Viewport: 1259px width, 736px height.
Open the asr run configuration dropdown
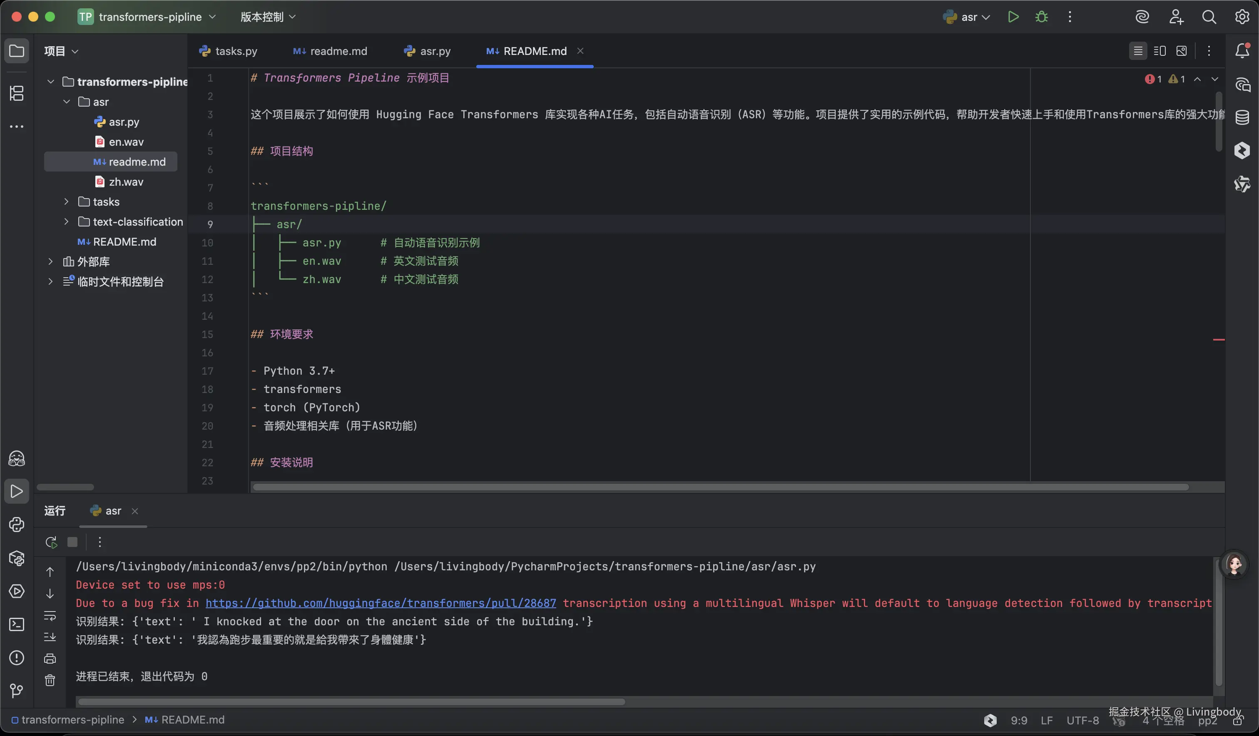pos(966,17)
